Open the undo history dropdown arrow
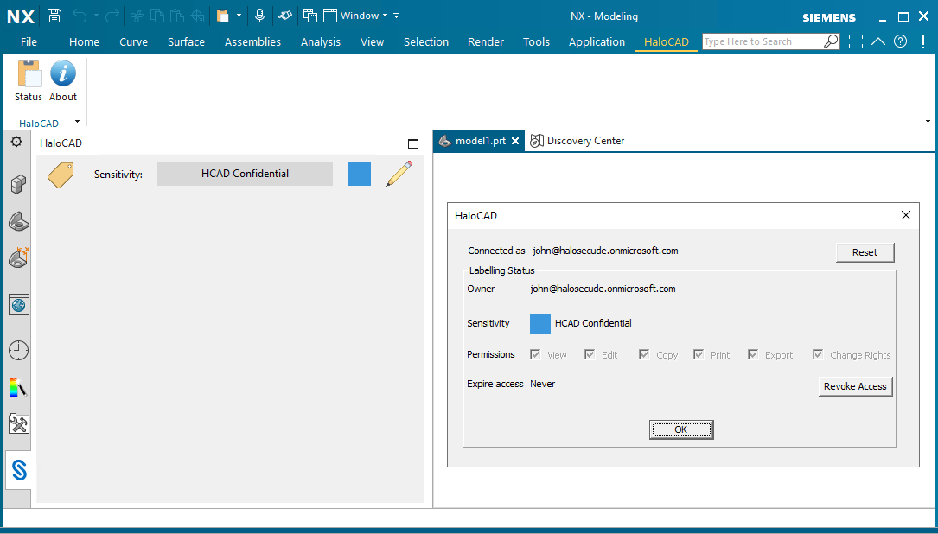The height and width of the screenshot is (534, 938). coord(96,16)
